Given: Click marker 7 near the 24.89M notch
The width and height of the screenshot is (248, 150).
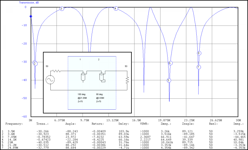Looking at the screenshot, I should point(199,67).
